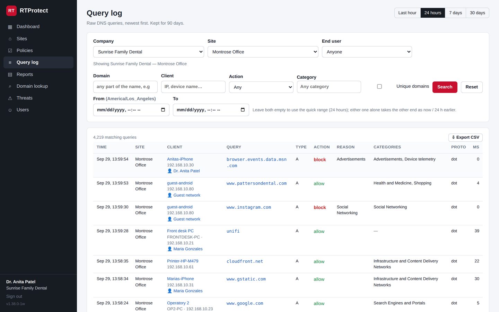The height and width of the screenshot is (312, 499).
Task: Click the Front desk PC client link
Action: click(180, 231)
